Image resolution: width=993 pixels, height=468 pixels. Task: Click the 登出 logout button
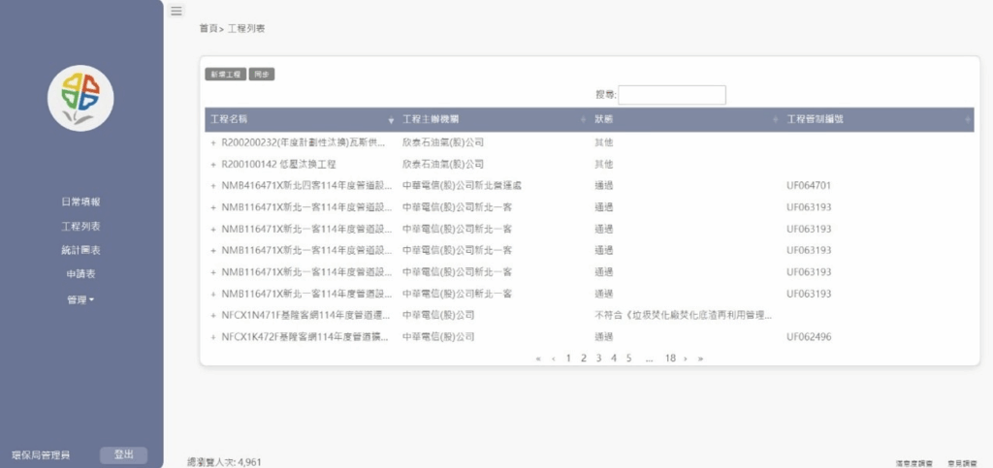point(124,454)
